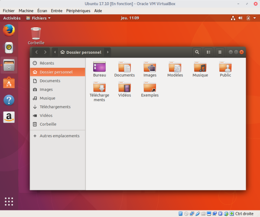The height and width of the screenshot is (217, 260).
Task: Open the Musique folder icon
Action: click(x=200, y=67)
